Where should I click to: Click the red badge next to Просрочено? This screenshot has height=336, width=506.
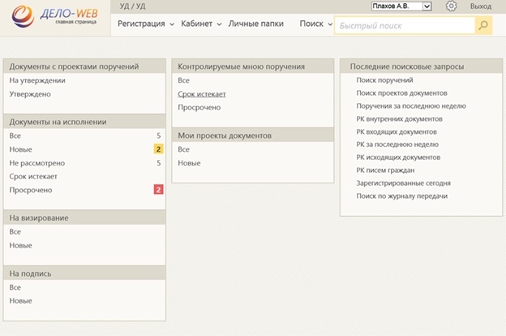[x=158, y=190]
